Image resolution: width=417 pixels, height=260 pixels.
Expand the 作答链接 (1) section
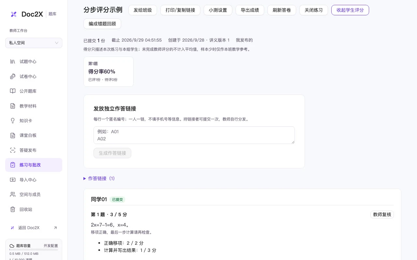99,178
